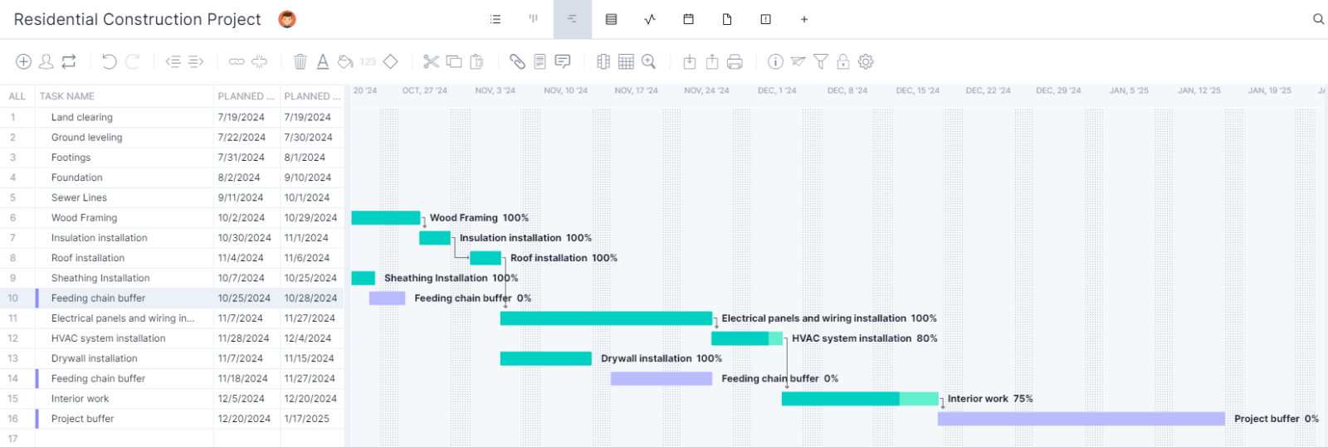This screenshot has width=1328, height=447.
Task: Open search with the magnifier icon
Action: click(1317, 19)
